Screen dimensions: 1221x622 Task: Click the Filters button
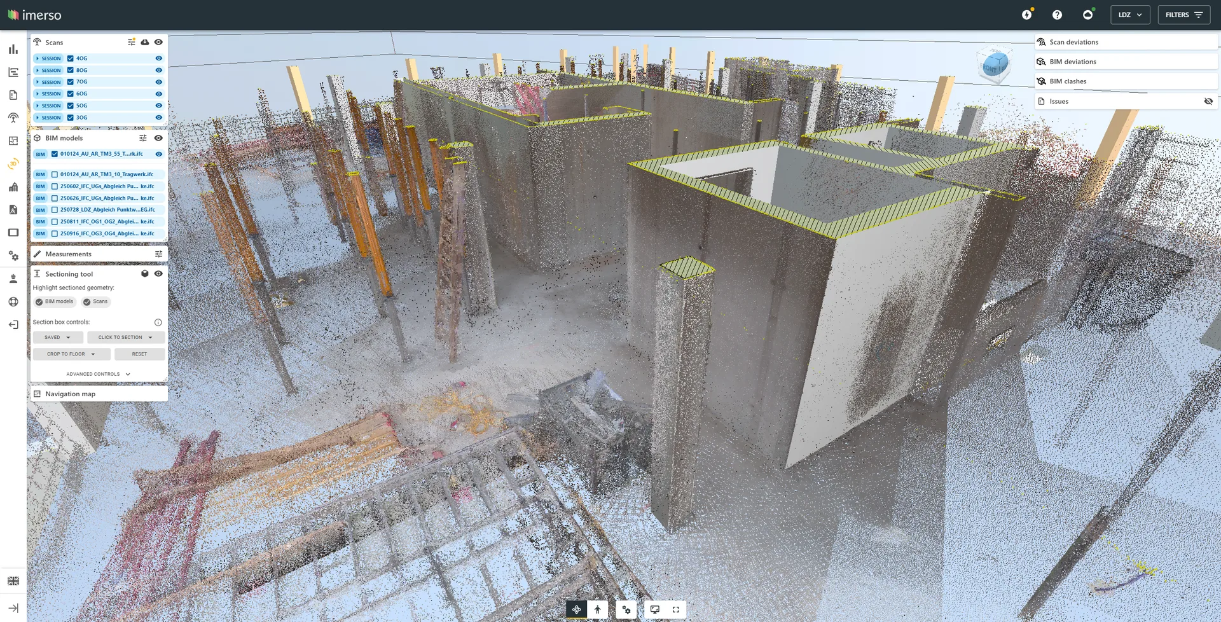1183,15
